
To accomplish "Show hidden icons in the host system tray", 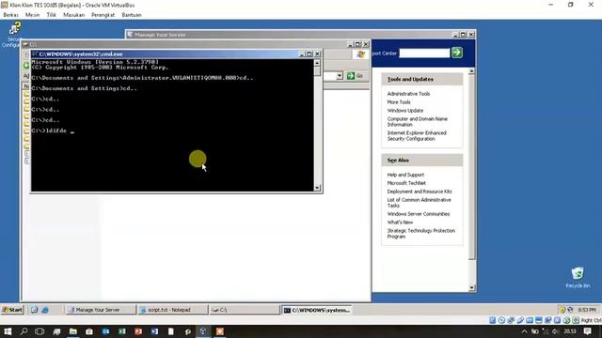I will 525,331.
